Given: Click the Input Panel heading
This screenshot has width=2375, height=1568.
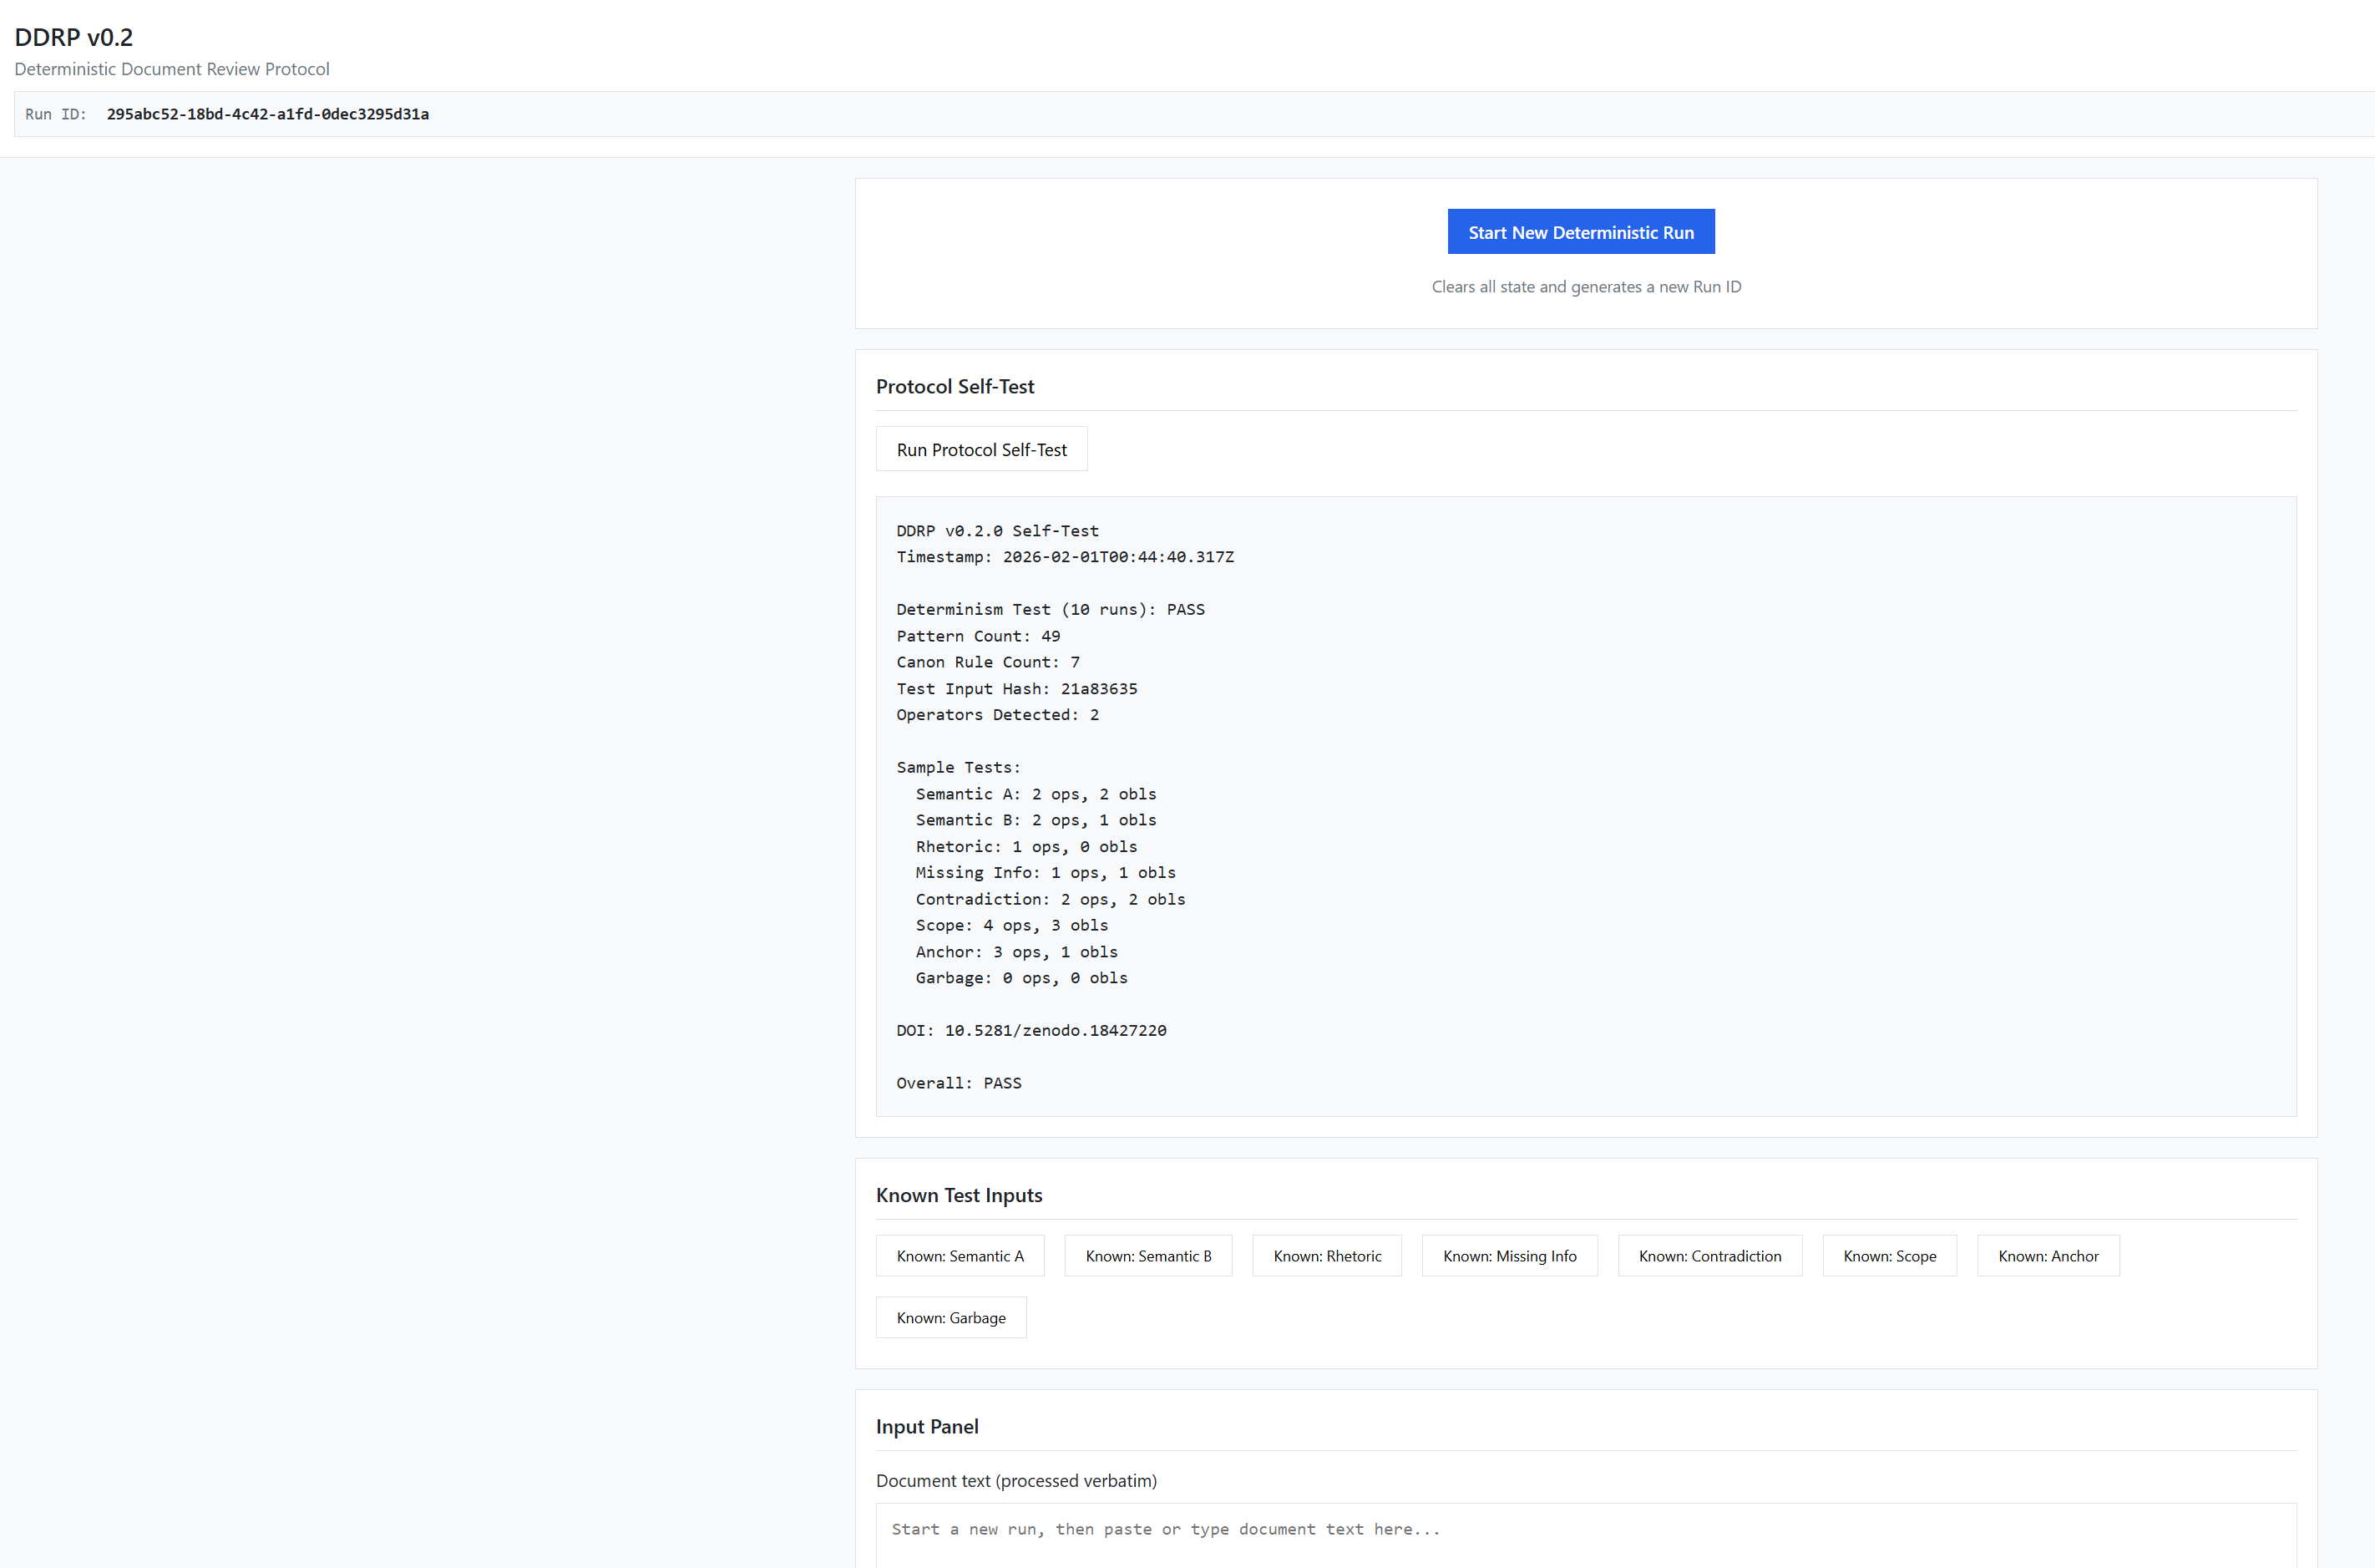Looking at the screenshot, I should (x=927, y=1426).
